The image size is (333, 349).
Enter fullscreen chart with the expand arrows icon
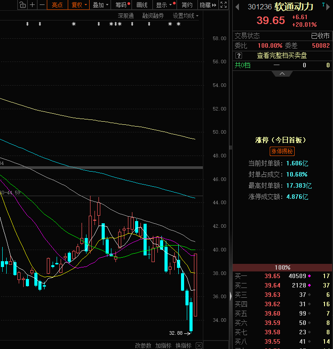[223, 4]
